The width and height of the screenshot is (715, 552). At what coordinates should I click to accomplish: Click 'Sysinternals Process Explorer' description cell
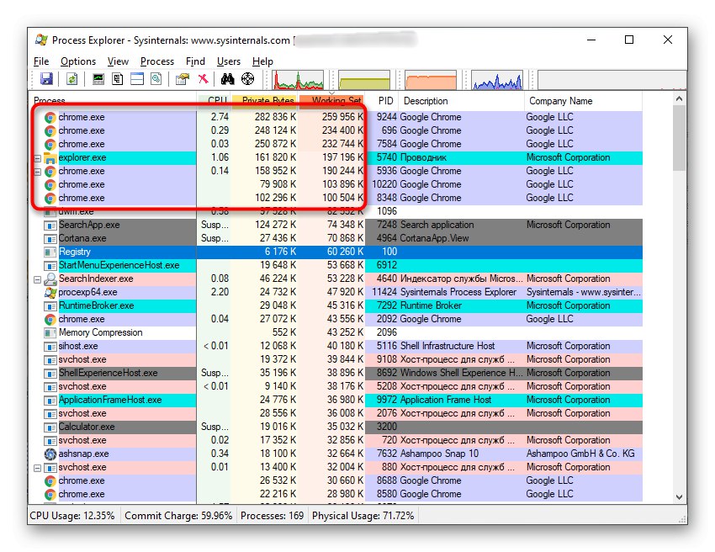[458, 293]
